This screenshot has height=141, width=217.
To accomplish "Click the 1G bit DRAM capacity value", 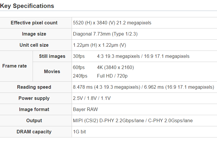I will click(79, 132).
